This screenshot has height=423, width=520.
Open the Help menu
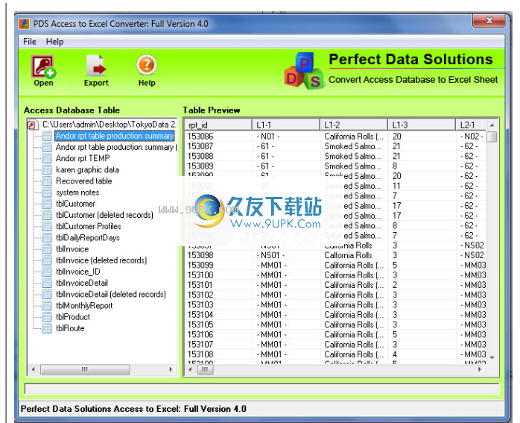(54, 42)
